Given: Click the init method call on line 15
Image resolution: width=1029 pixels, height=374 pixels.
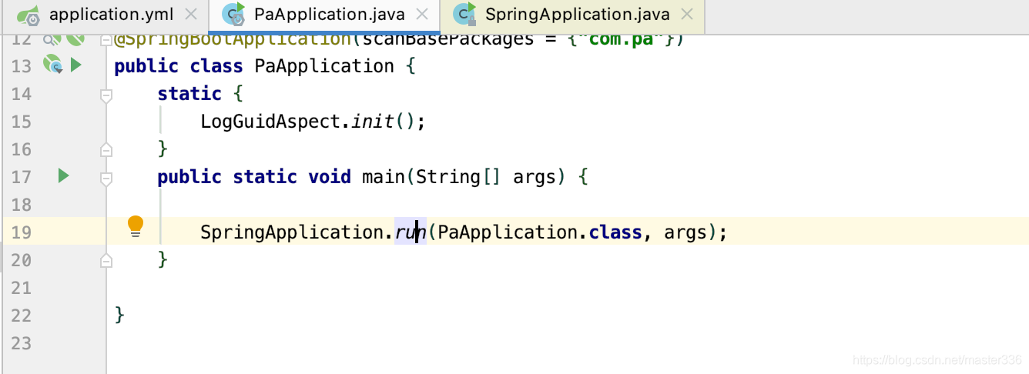Looking at the screenshot, I should pyautogui.click(x=373, y=122).
